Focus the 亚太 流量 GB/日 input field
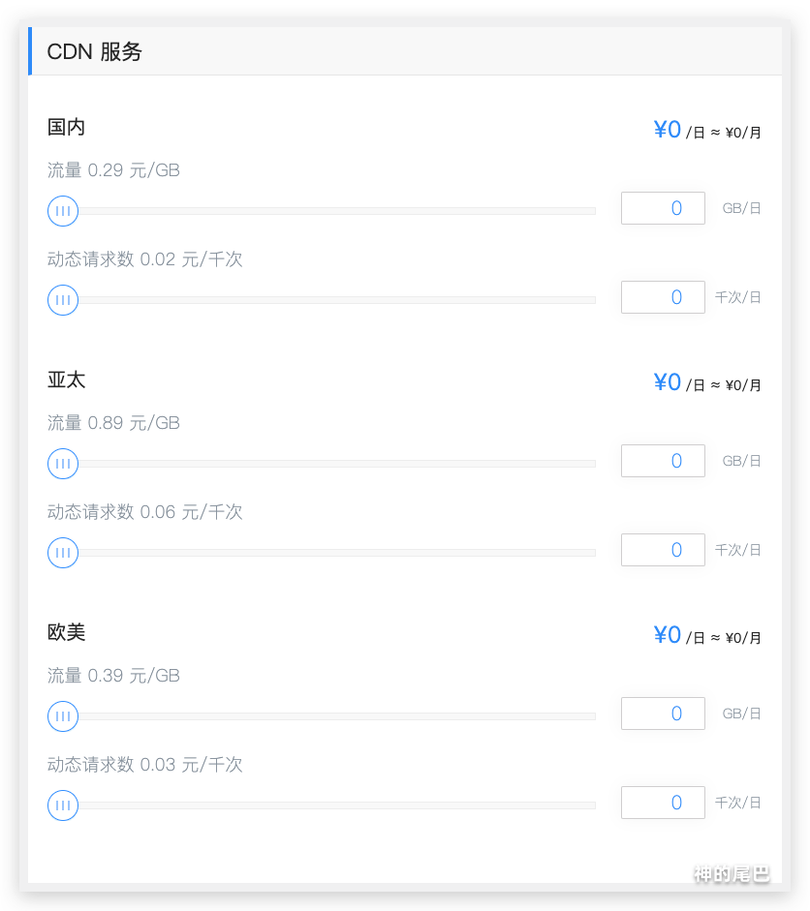Image resolution: width=810 pixels, height=911 pixels. [x=663, y=461]
